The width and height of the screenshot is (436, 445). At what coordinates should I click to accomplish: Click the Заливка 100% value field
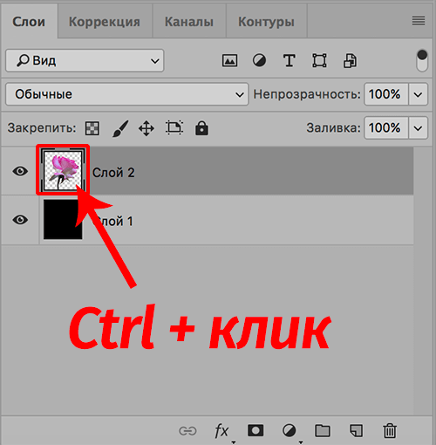pyautogui.click(x=386, y=128)
